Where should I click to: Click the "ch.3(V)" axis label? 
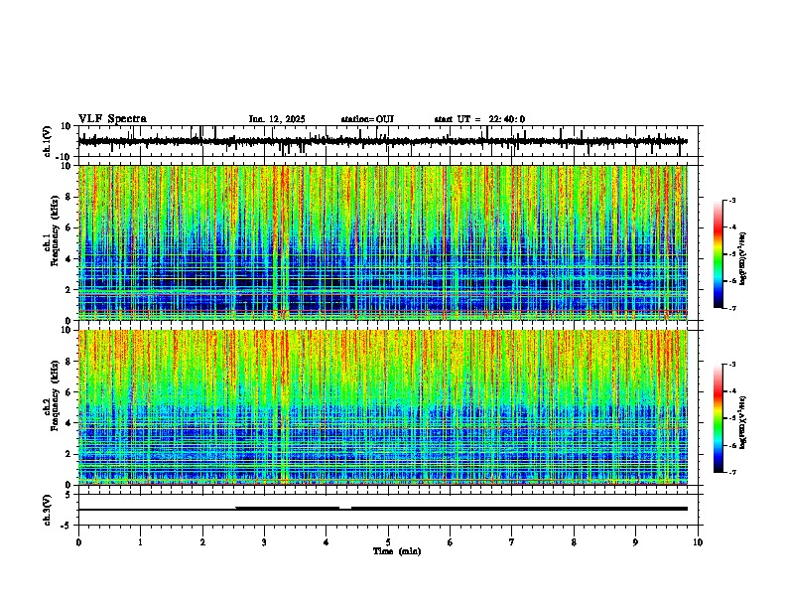coord(47,510)
